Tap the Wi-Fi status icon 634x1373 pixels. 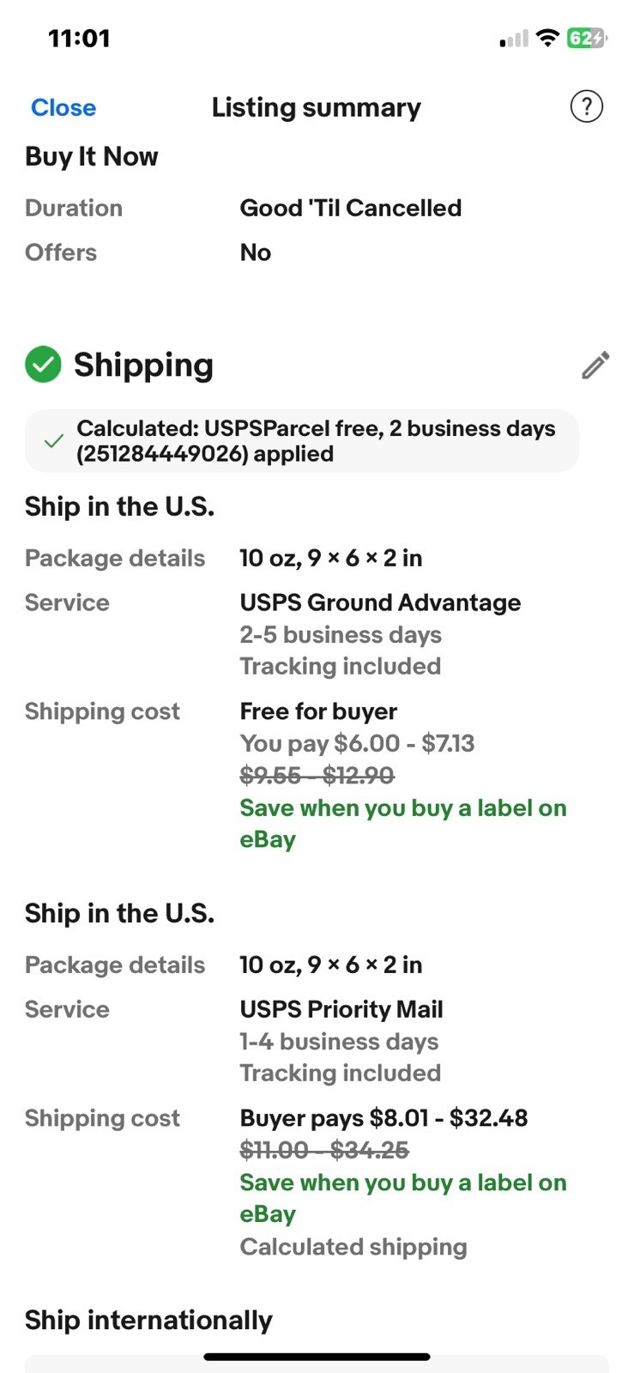[x=546, y=39]
